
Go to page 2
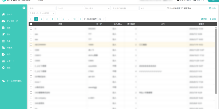[x=41, y=19]
